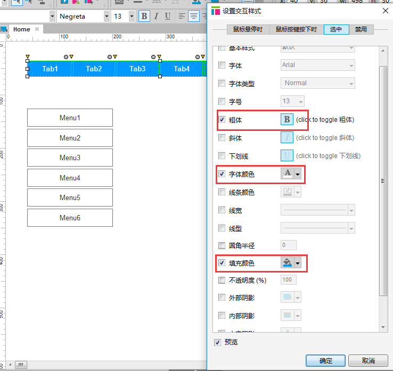Expand line color dropdown arrow
The height and width of the screenshot is (371, 393).
pos(298,192)
